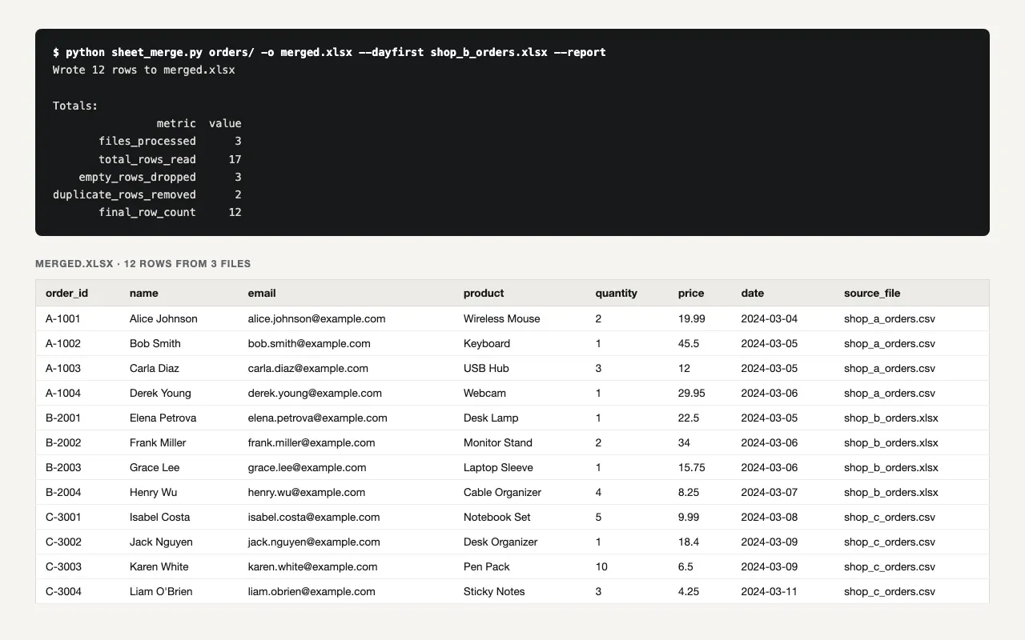This screenshot has width=1025, height=640.
Task: Select the 'Wrote 12 rows to merged.xlsx' output line
Action: pyautogui.click(x=144, y=70)
